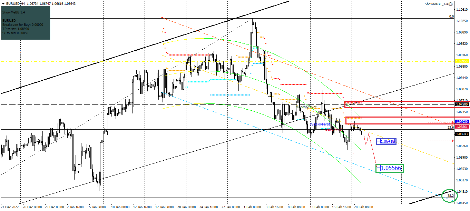Click the blue 1.07030 price axis tag
The width and height of the screenshot is (470, 211).
pyautogui.click(x=462, y=122)
